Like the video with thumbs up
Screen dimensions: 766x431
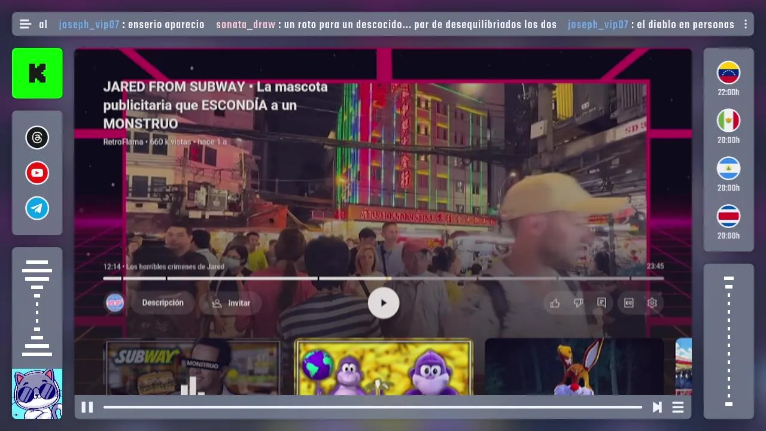555,303
